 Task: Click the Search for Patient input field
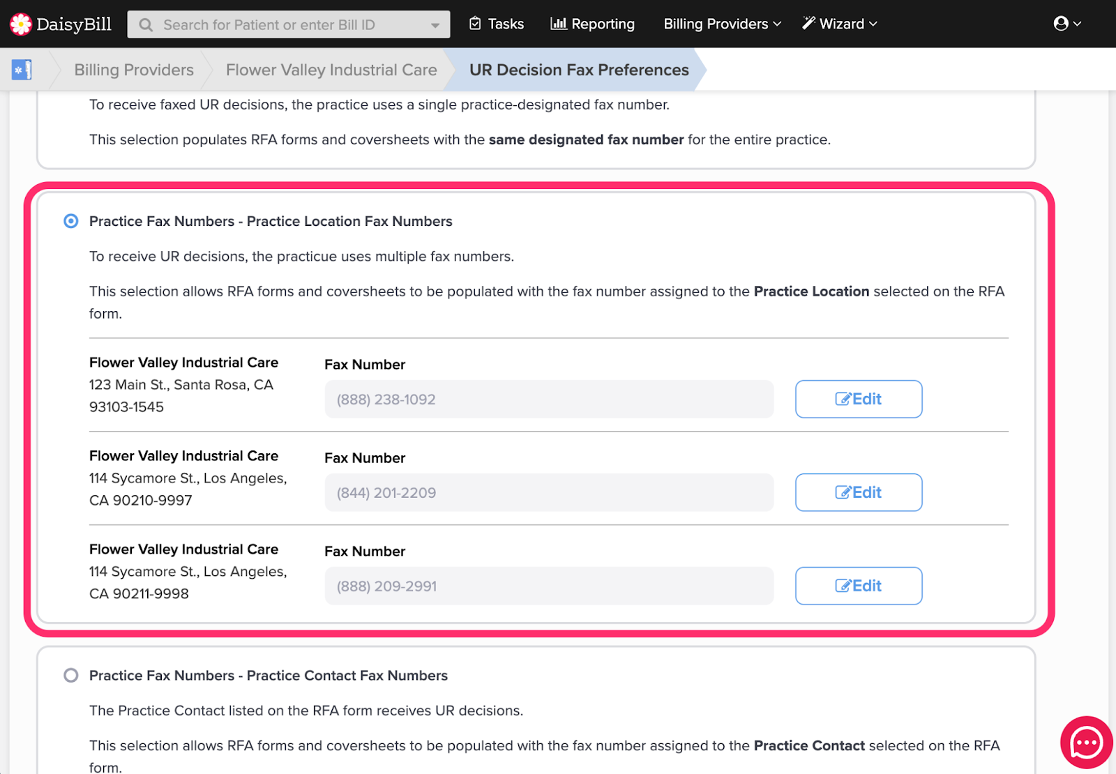coord(289,25)
